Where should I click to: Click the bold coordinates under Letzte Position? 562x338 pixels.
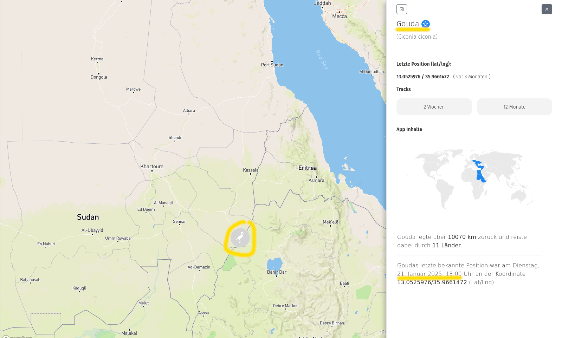[422, 77]
